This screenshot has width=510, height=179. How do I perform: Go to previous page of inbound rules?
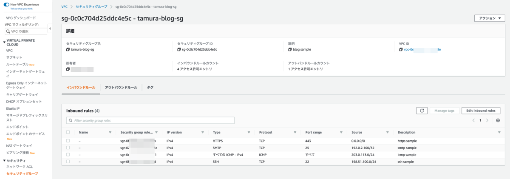click(474, 120)
